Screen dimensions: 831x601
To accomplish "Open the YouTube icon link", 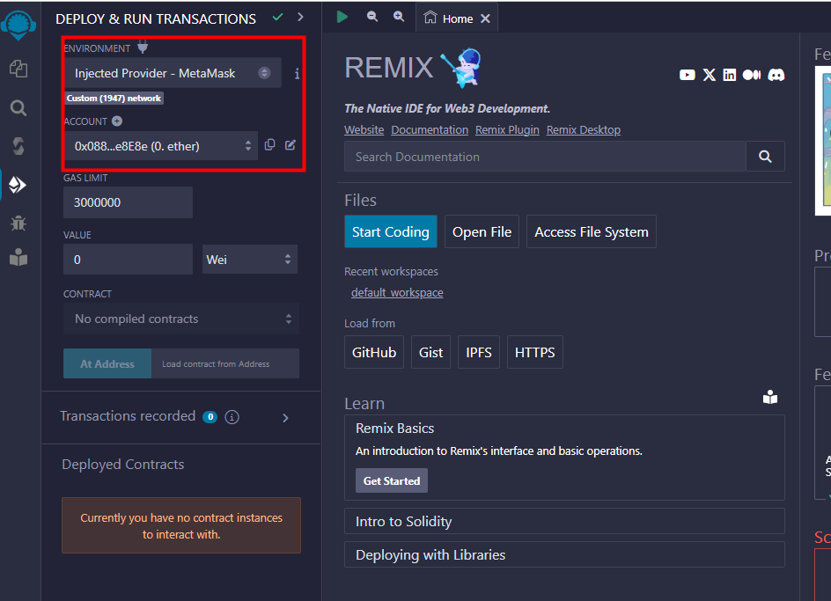I will 687,75.
